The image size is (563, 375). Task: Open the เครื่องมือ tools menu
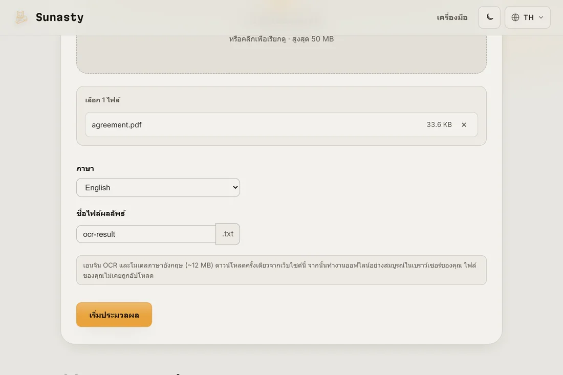(452, 17)
